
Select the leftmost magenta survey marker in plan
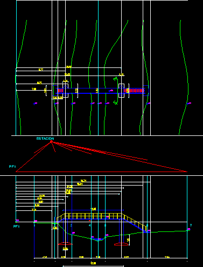pyautogui.click(x=35, y=104)
